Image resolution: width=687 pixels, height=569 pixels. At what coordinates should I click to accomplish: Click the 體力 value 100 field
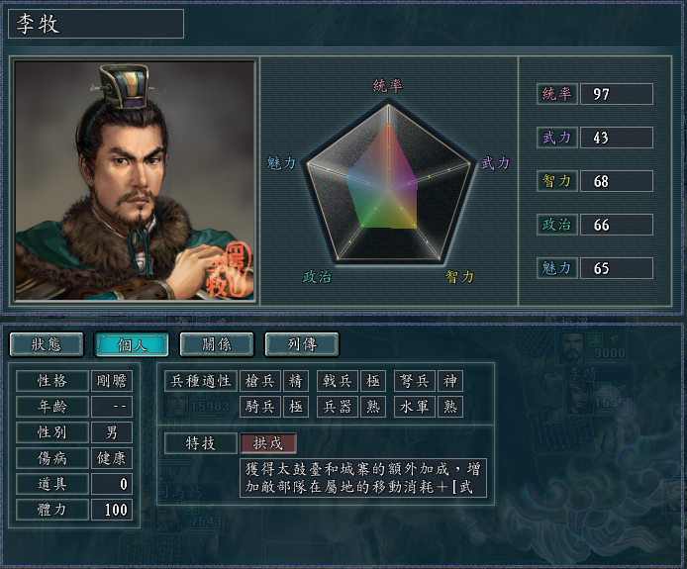[x=111, y=510]
